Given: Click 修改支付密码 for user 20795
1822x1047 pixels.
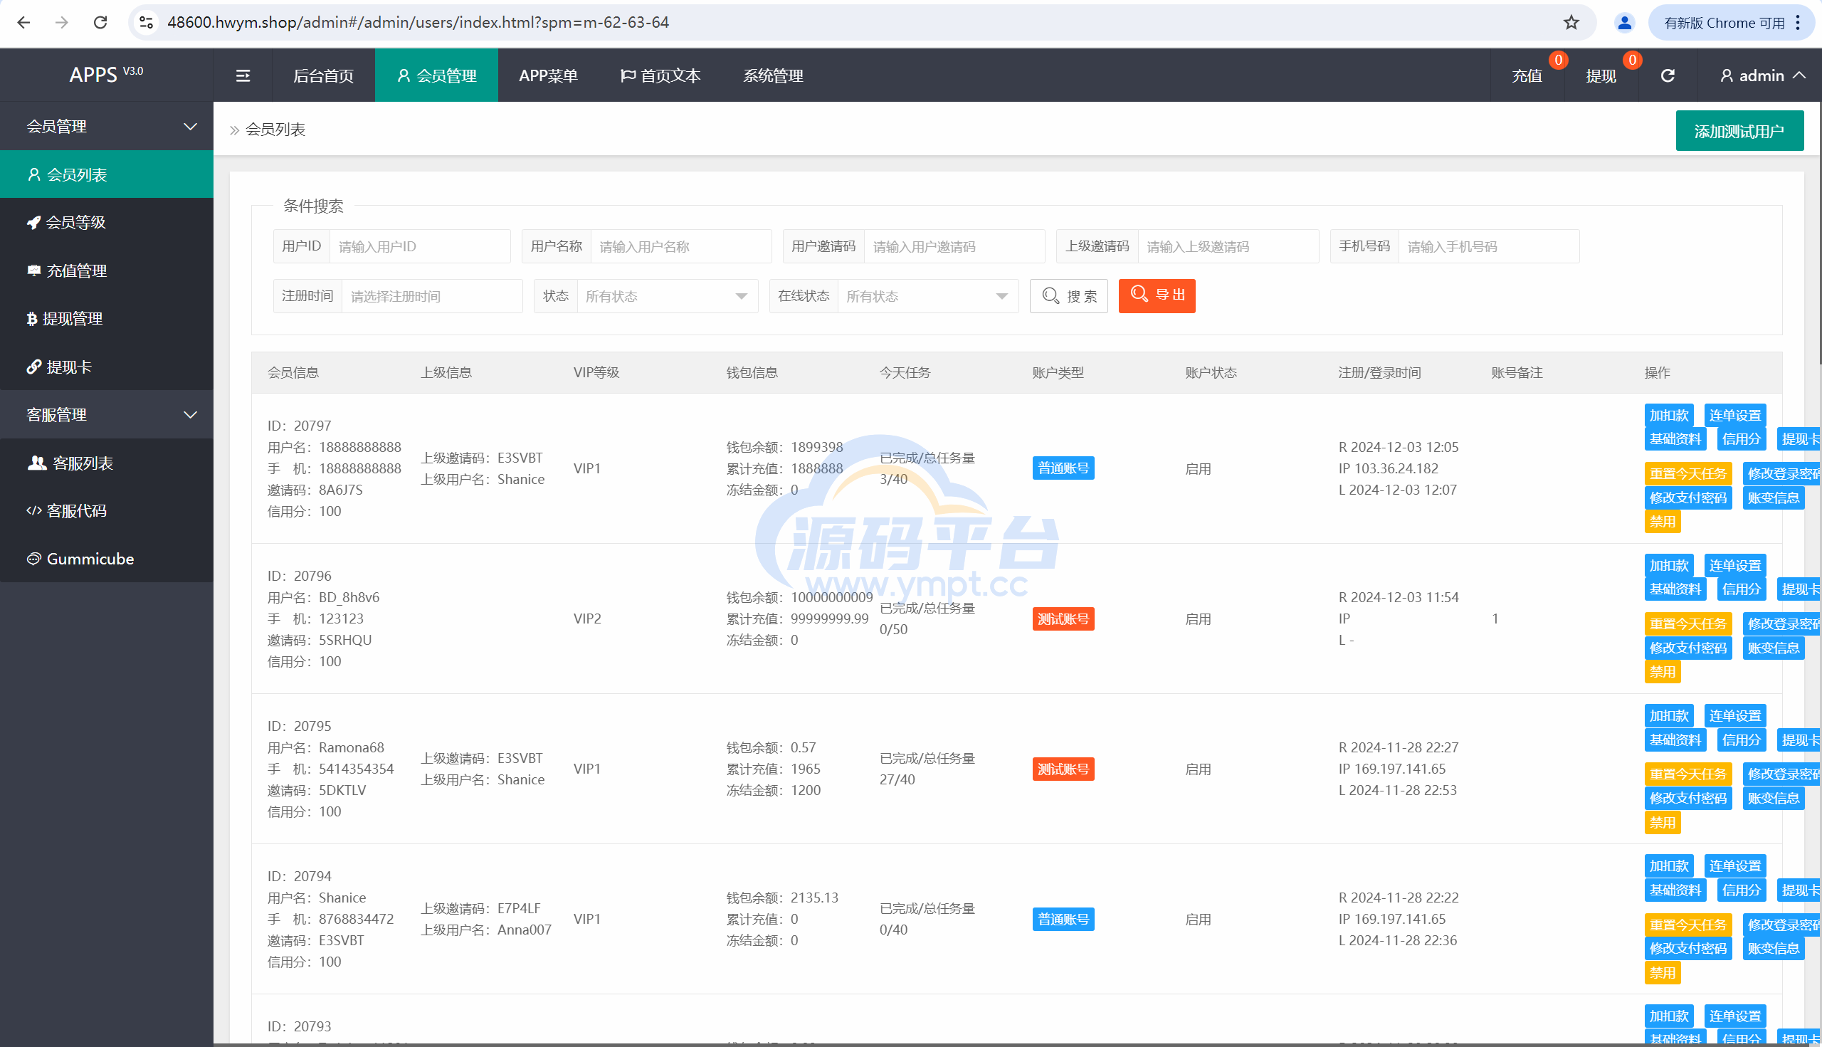Looking at the screenshot, I should 1687,798.
